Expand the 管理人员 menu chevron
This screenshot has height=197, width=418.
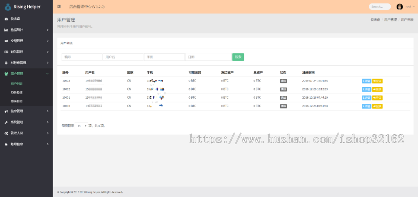pos(48,133)
